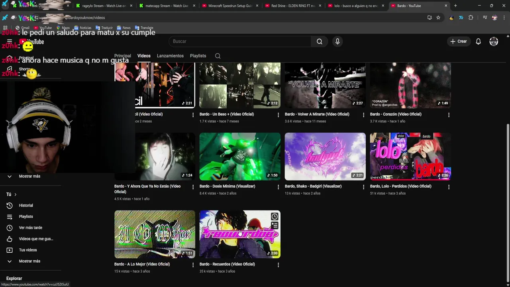Switch to the rageylo Stream browser tab
This screenshot has height=287, width=510.
[x=104, y=6]
